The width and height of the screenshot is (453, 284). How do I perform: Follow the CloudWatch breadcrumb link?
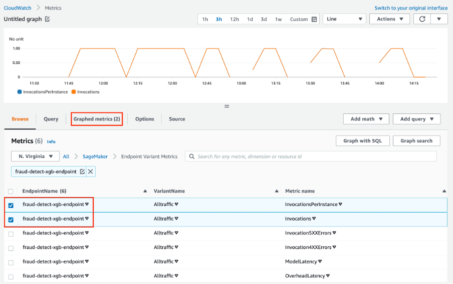coord(18,8)
